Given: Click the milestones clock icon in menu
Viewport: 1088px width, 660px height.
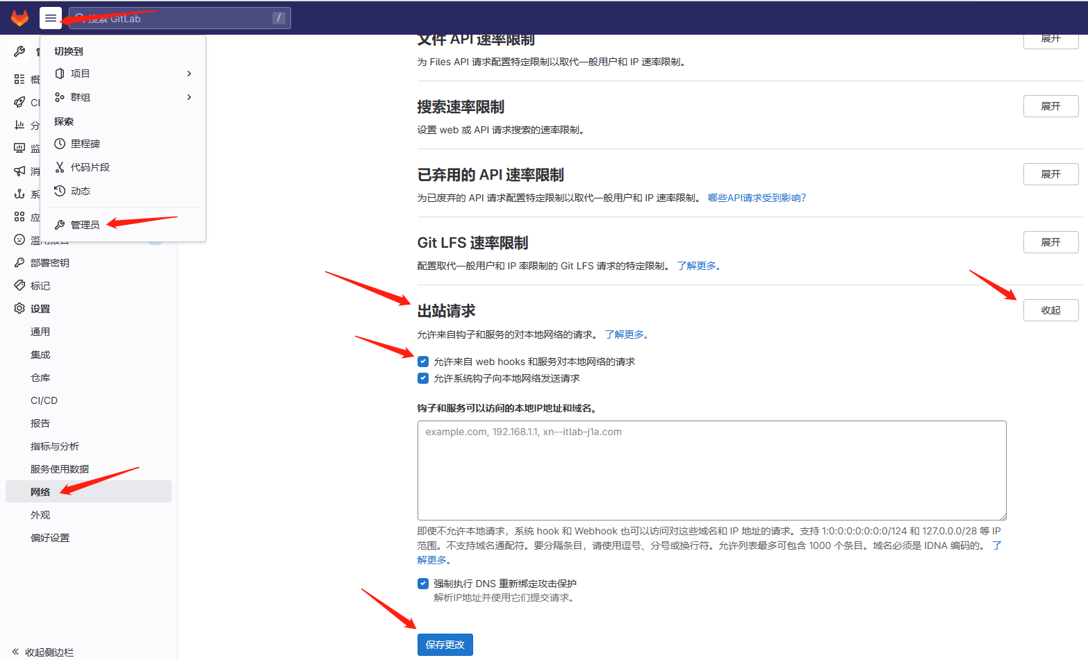Looking at the screenshot, I should (60, 144).
